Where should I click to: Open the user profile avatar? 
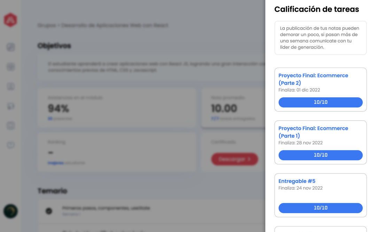10,211
